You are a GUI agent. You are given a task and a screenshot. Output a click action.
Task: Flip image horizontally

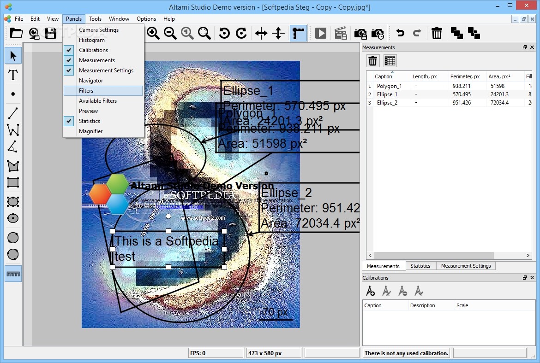tap(261, 33)
